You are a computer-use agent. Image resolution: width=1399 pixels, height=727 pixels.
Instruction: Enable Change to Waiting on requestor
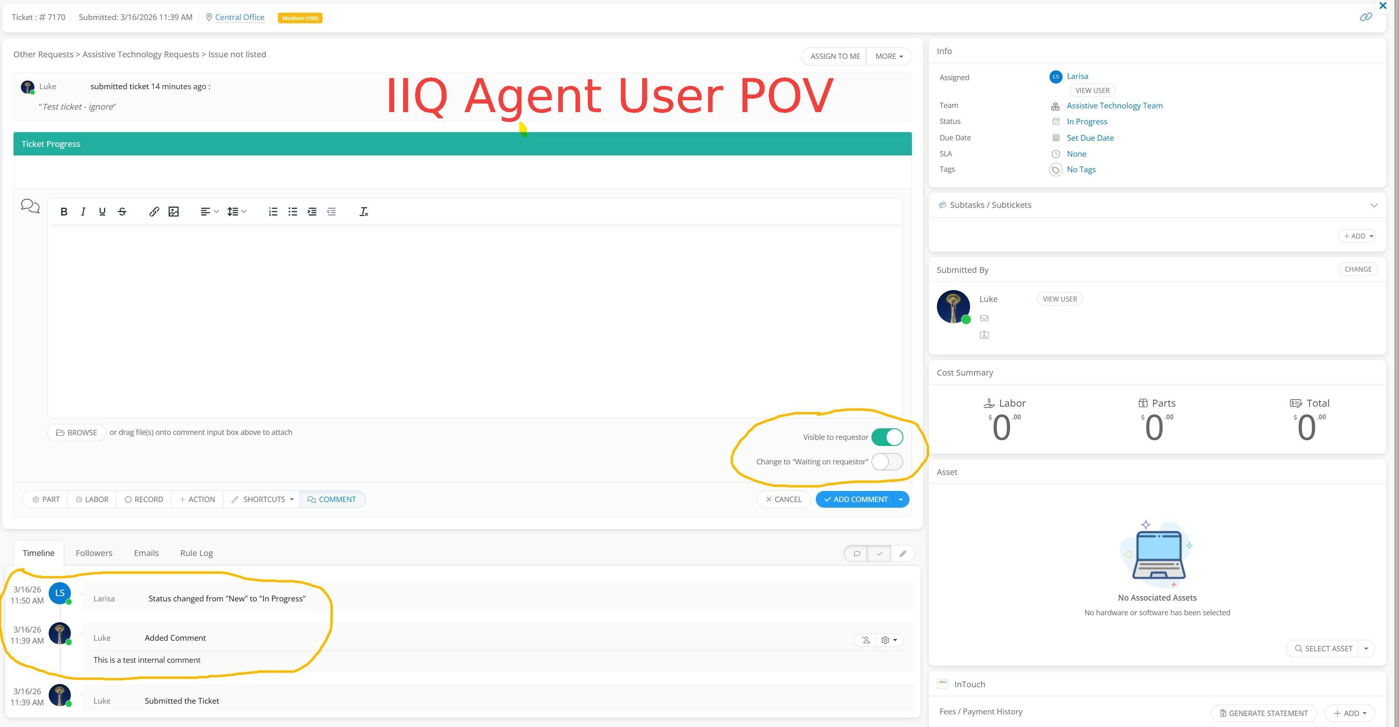(887, 461)
